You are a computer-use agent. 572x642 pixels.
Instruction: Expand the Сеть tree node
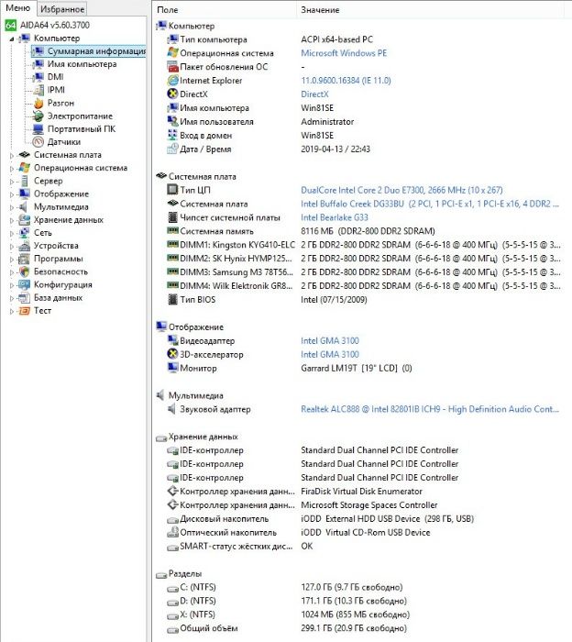pos(12,233)
